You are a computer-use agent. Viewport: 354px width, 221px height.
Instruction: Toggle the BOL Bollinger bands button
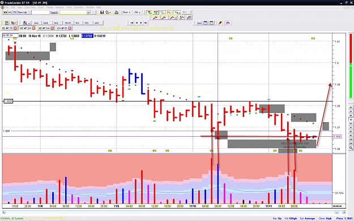pos(56,23)
